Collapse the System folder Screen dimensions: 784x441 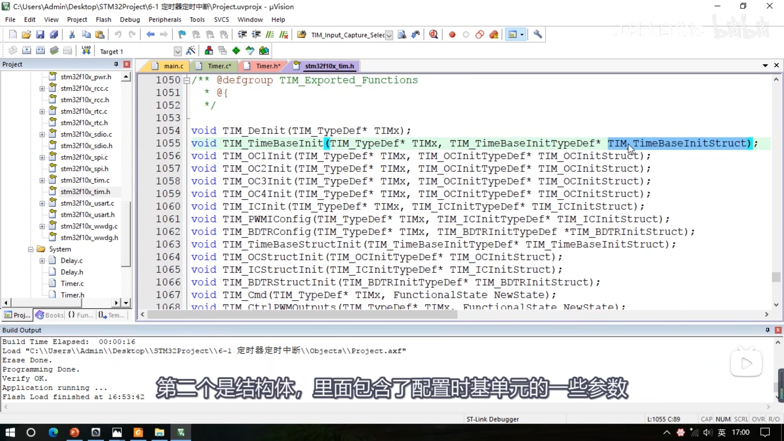click(x=31, y=249)
